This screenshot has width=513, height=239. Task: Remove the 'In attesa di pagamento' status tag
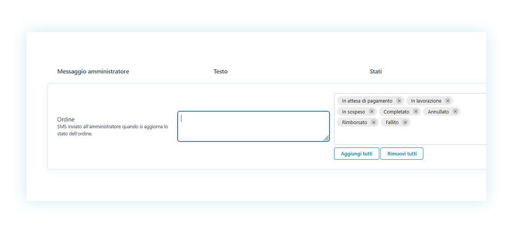[x=399, y=101]
